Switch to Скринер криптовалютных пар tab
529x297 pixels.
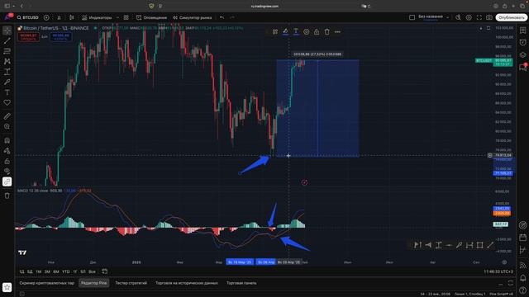[47, 283]
